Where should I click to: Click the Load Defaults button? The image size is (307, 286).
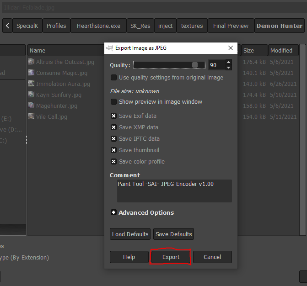(130, 234)
